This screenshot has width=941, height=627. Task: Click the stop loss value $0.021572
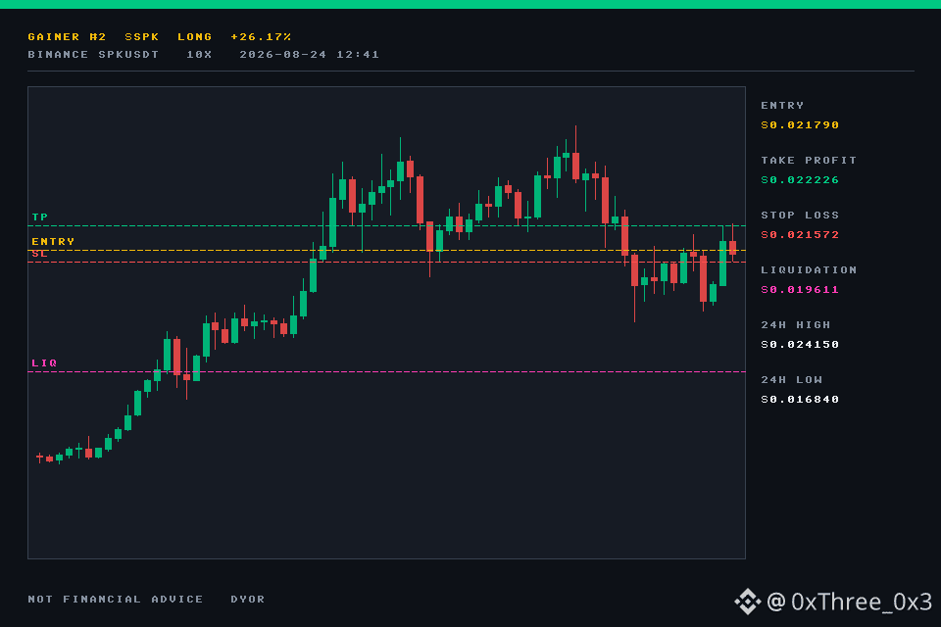(800, 234)
